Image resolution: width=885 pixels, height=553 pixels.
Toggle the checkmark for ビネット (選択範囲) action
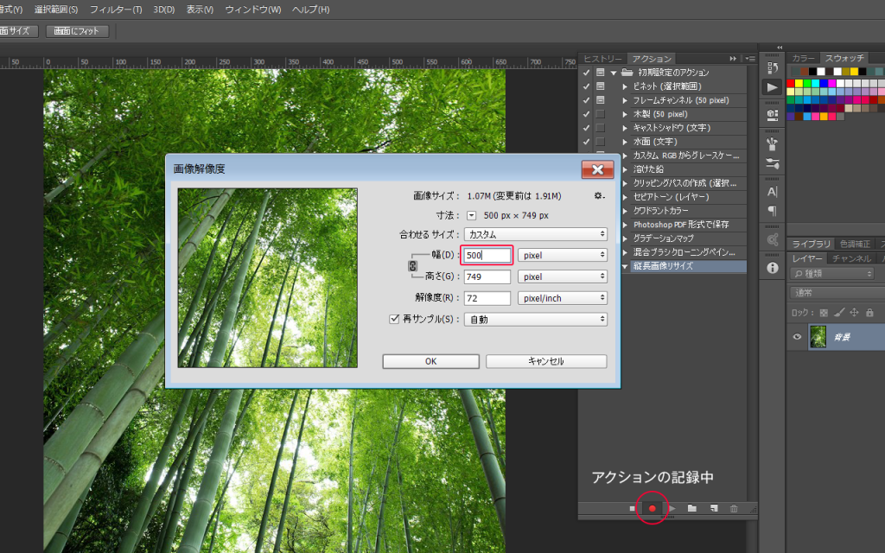click(x=587, y=86)
